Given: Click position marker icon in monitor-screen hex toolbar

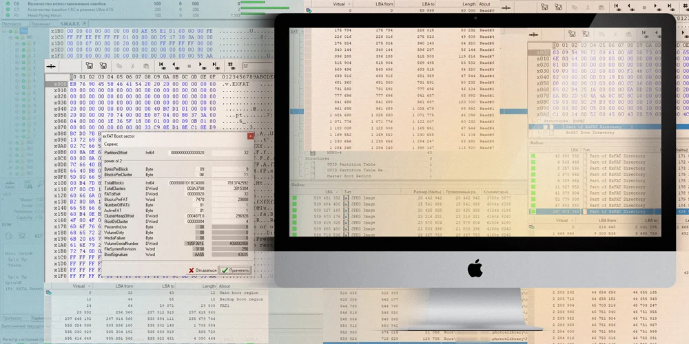Looking at the screenshot, I should (535, 34).
